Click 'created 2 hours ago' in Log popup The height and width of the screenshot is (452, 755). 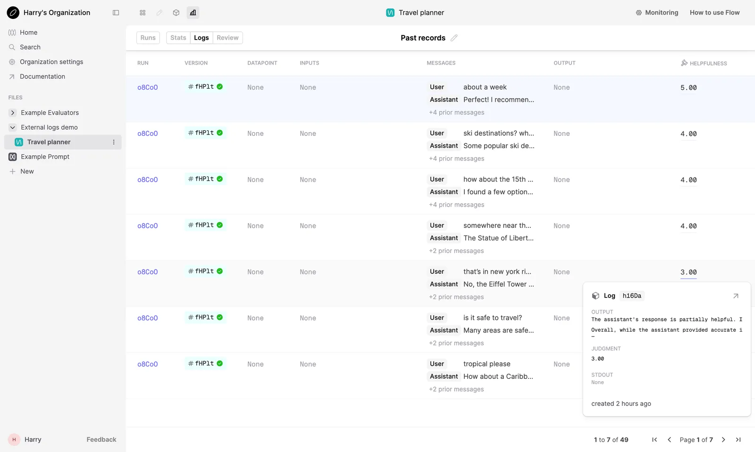click(x=621, y=404)
